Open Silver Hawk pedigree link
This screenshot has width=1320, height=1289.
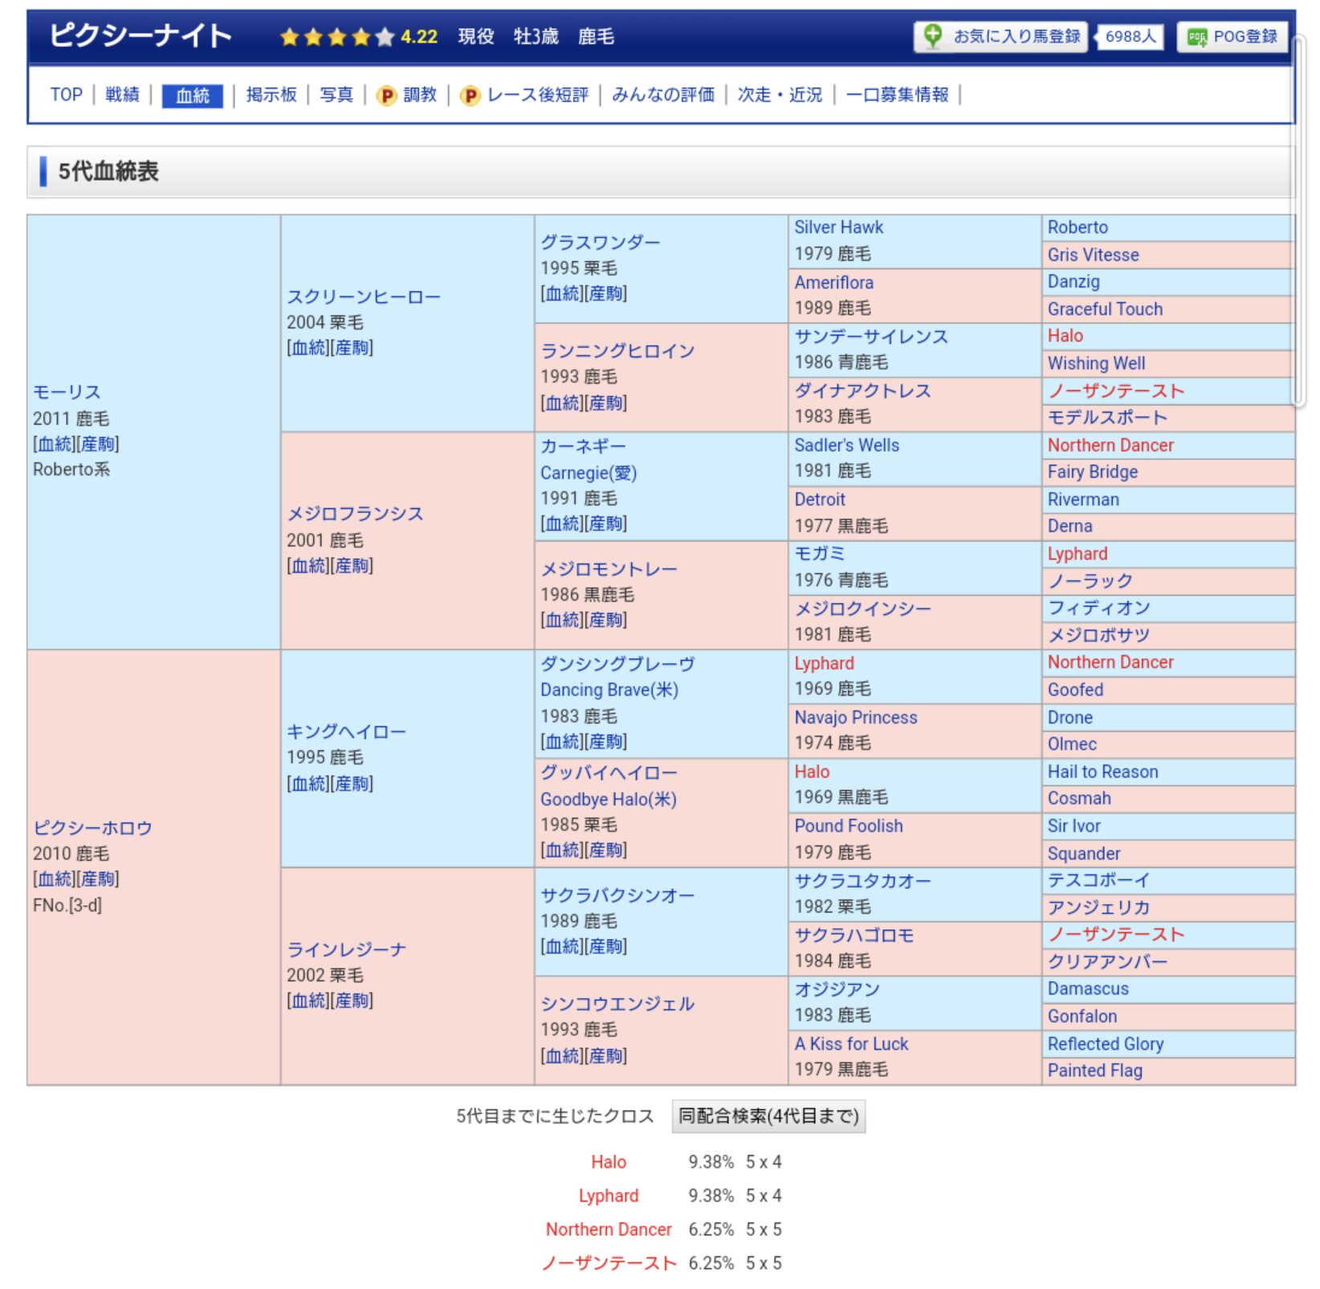[x=838, y=227]
